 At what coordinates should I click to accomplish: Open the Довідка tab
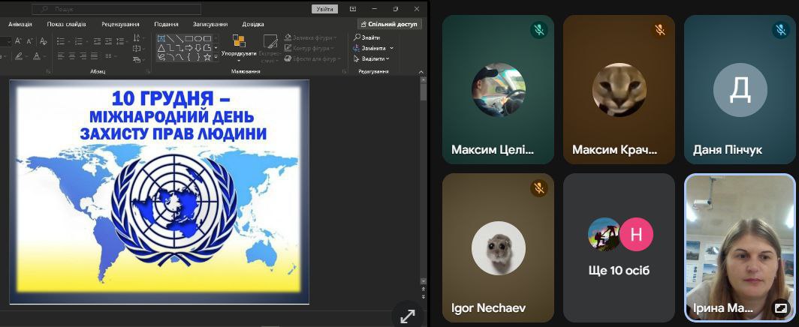(253, 24)
